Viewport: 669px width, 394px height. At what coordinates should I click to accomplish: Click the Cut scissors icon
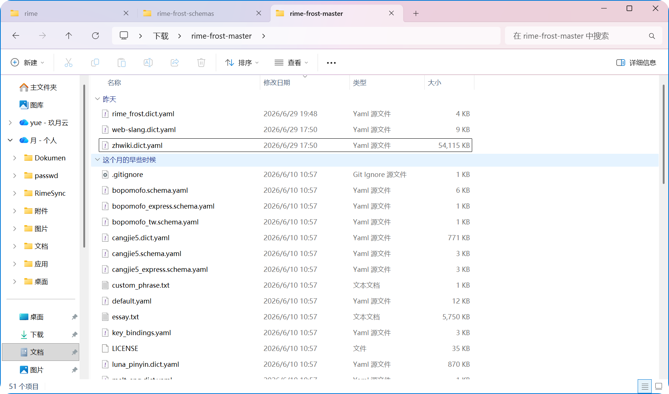click(69, 63)
